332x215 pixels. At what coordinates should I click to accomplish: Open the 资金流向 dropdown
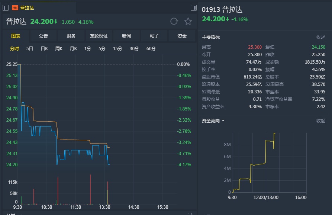[x=213, y=121]
